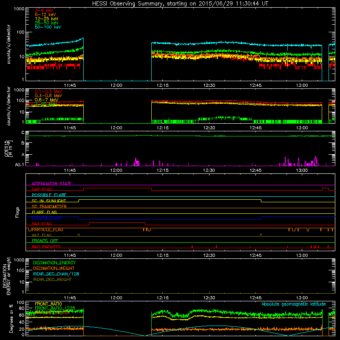
Task: Click the HESSI Observing Summary title text
Action: point(180,4)
